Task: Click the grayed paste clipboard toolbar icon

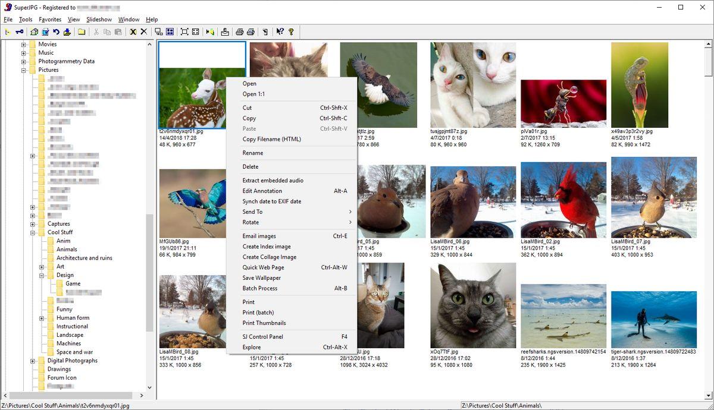Action: pos(118,31)
